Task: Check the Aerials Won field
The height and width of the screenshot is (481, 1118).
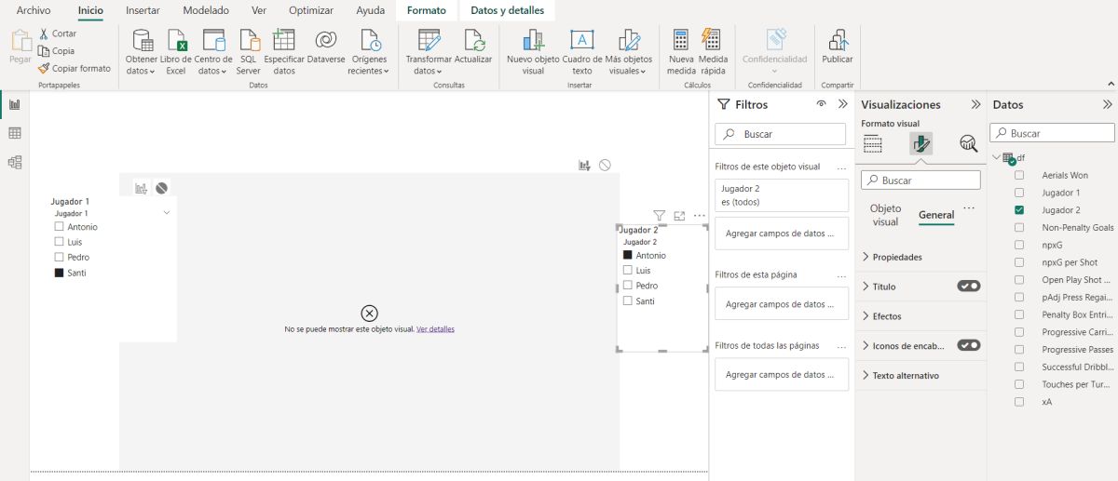Action: (x=1019, y=175)
